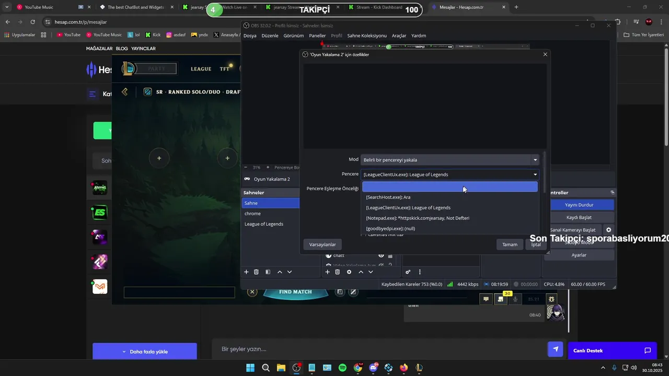The width and height of the screenshot is (669, 376).
Task: Click League client back arrow icon
Action: [x=124, y=92]
